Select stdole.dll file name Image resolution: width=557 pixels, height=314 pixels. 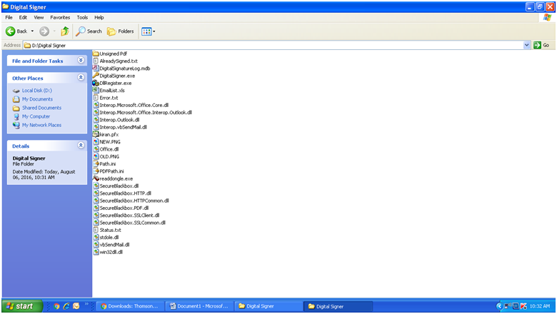tap(109, 238)
